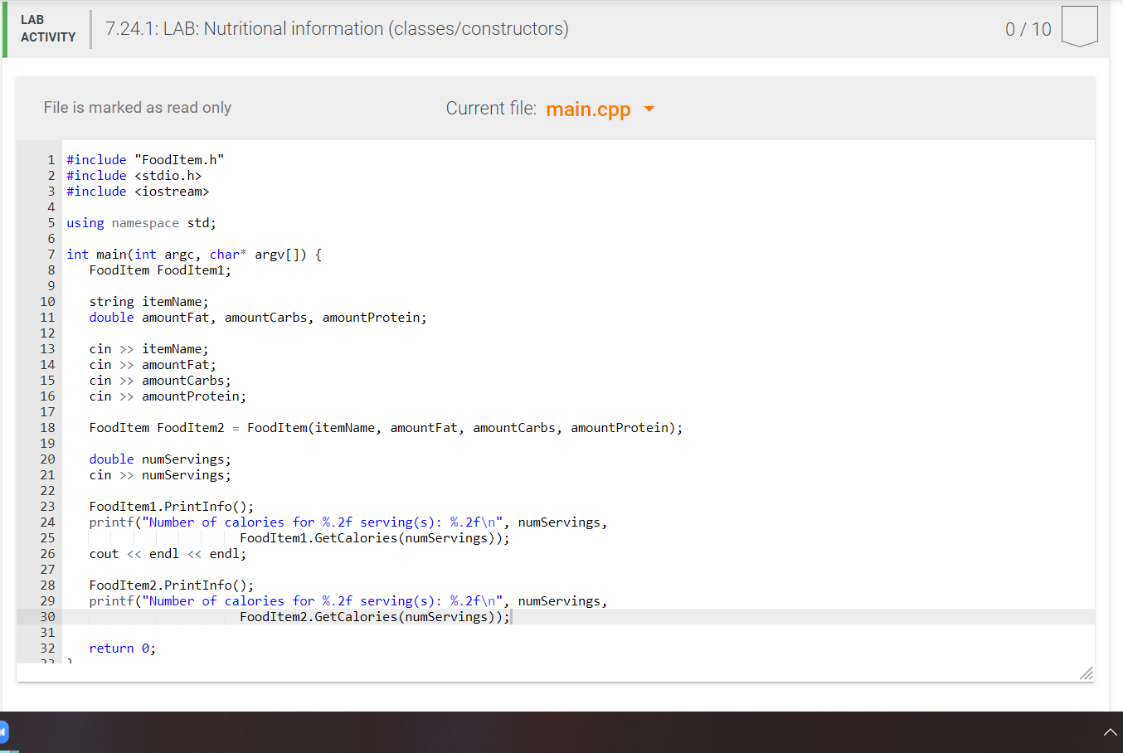Click the bookmark flag icon beside the score
The image size is (1123, 753).
1079,27
